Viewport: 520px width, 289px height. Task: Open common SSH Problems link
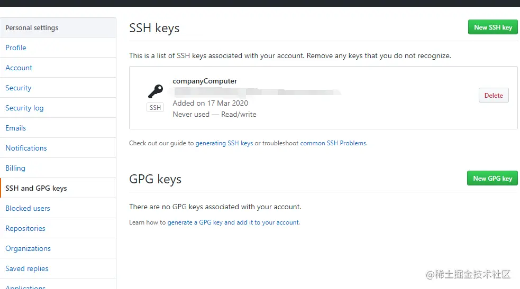(333, 143)
